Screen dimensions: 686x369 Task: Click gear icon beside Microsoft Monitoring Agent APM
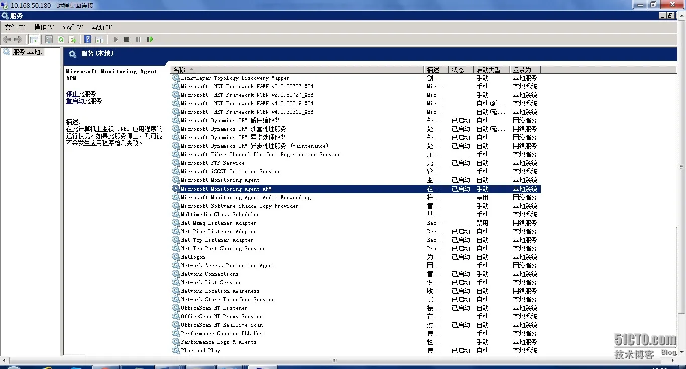pyautogui.click(x=176, y=189)
